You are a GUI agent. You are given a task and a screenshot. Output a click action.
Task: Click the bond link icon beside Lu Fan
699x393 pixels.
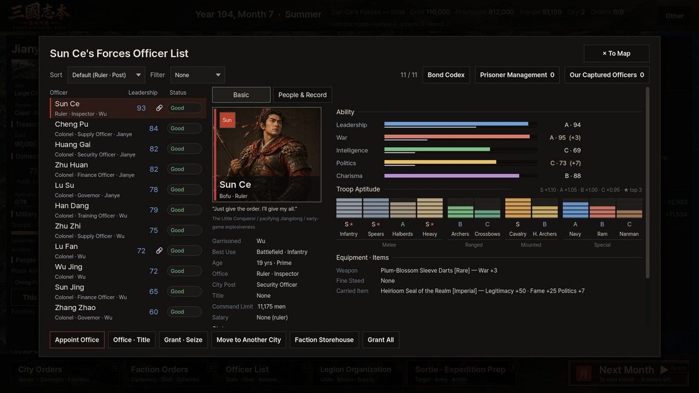point(159,251)
